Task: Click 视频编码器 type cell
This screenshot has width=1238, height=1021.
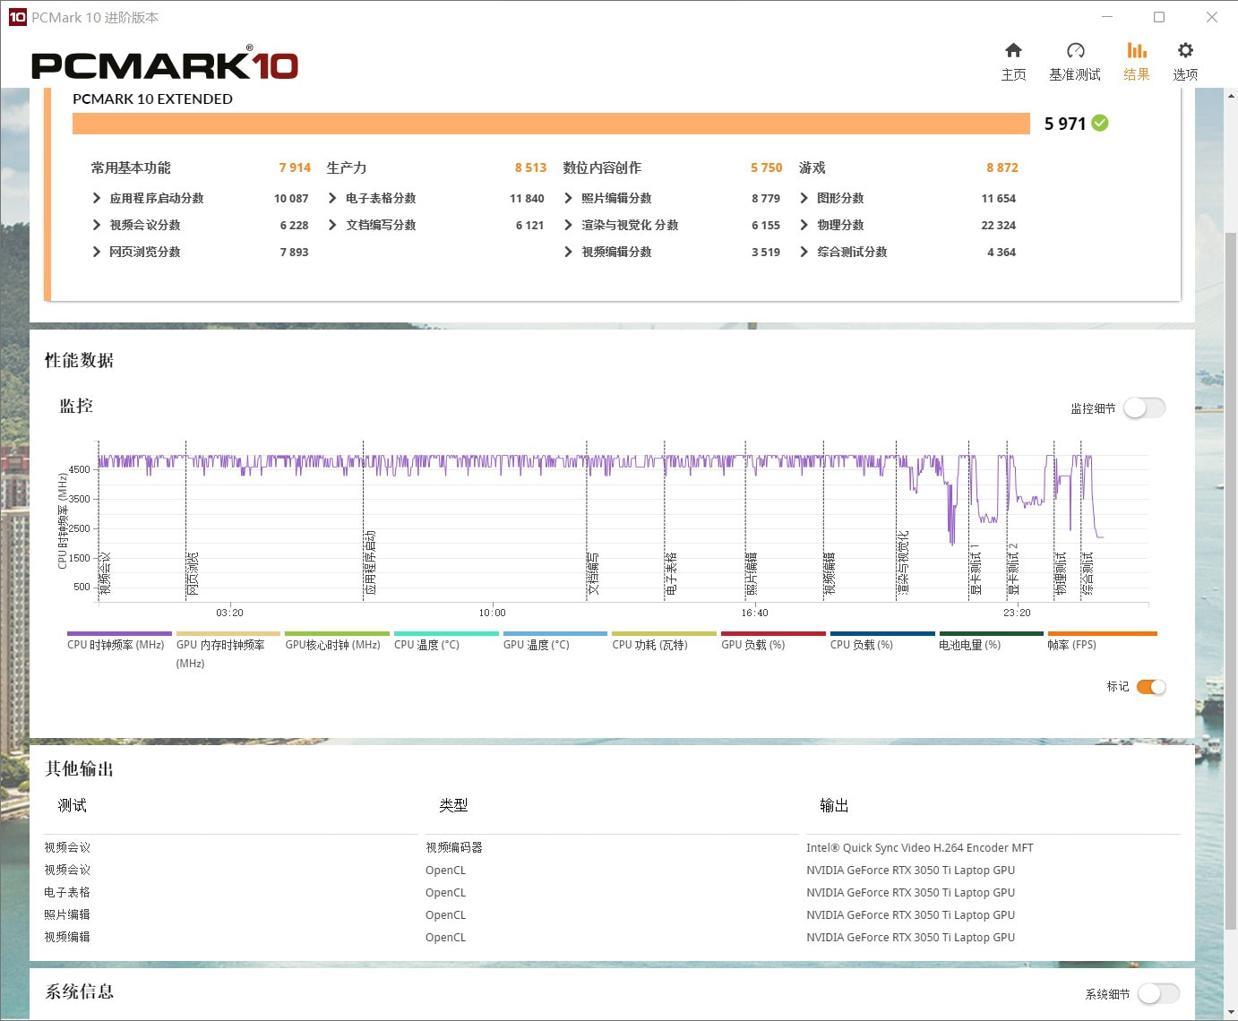Action: pyautogui.click(x=454, y=847)
